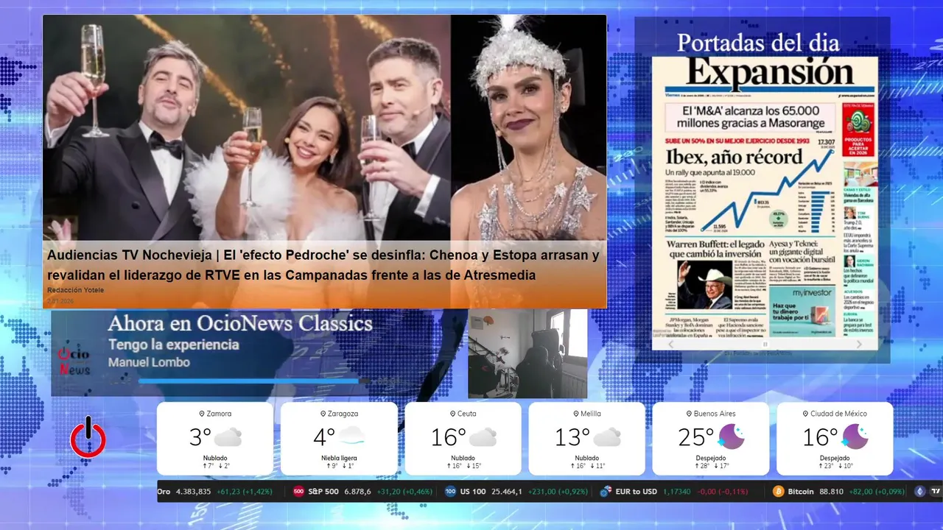Click Melilla temperature 13°
Viewport: 943px width, 530px height.
(x=572, y=437)
